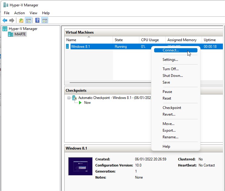The width and height of the screenshot is (225, 191).
Task: Click the Hyper-V Manager title bar icon
Action: (6, 5)
